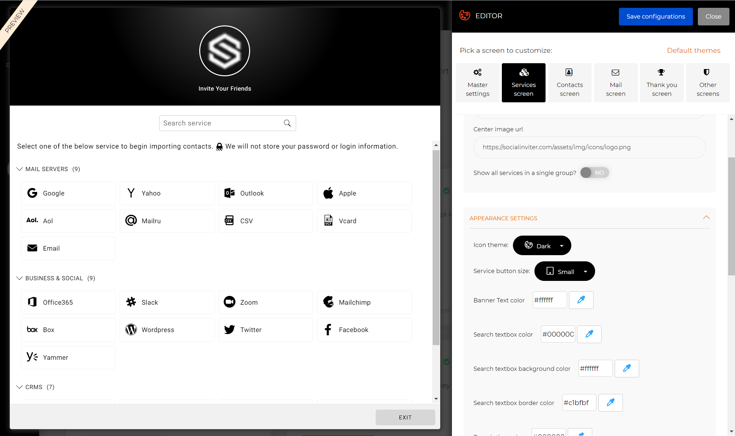Collapse the BUSINESS & SOCIAL group

point(20,278)
